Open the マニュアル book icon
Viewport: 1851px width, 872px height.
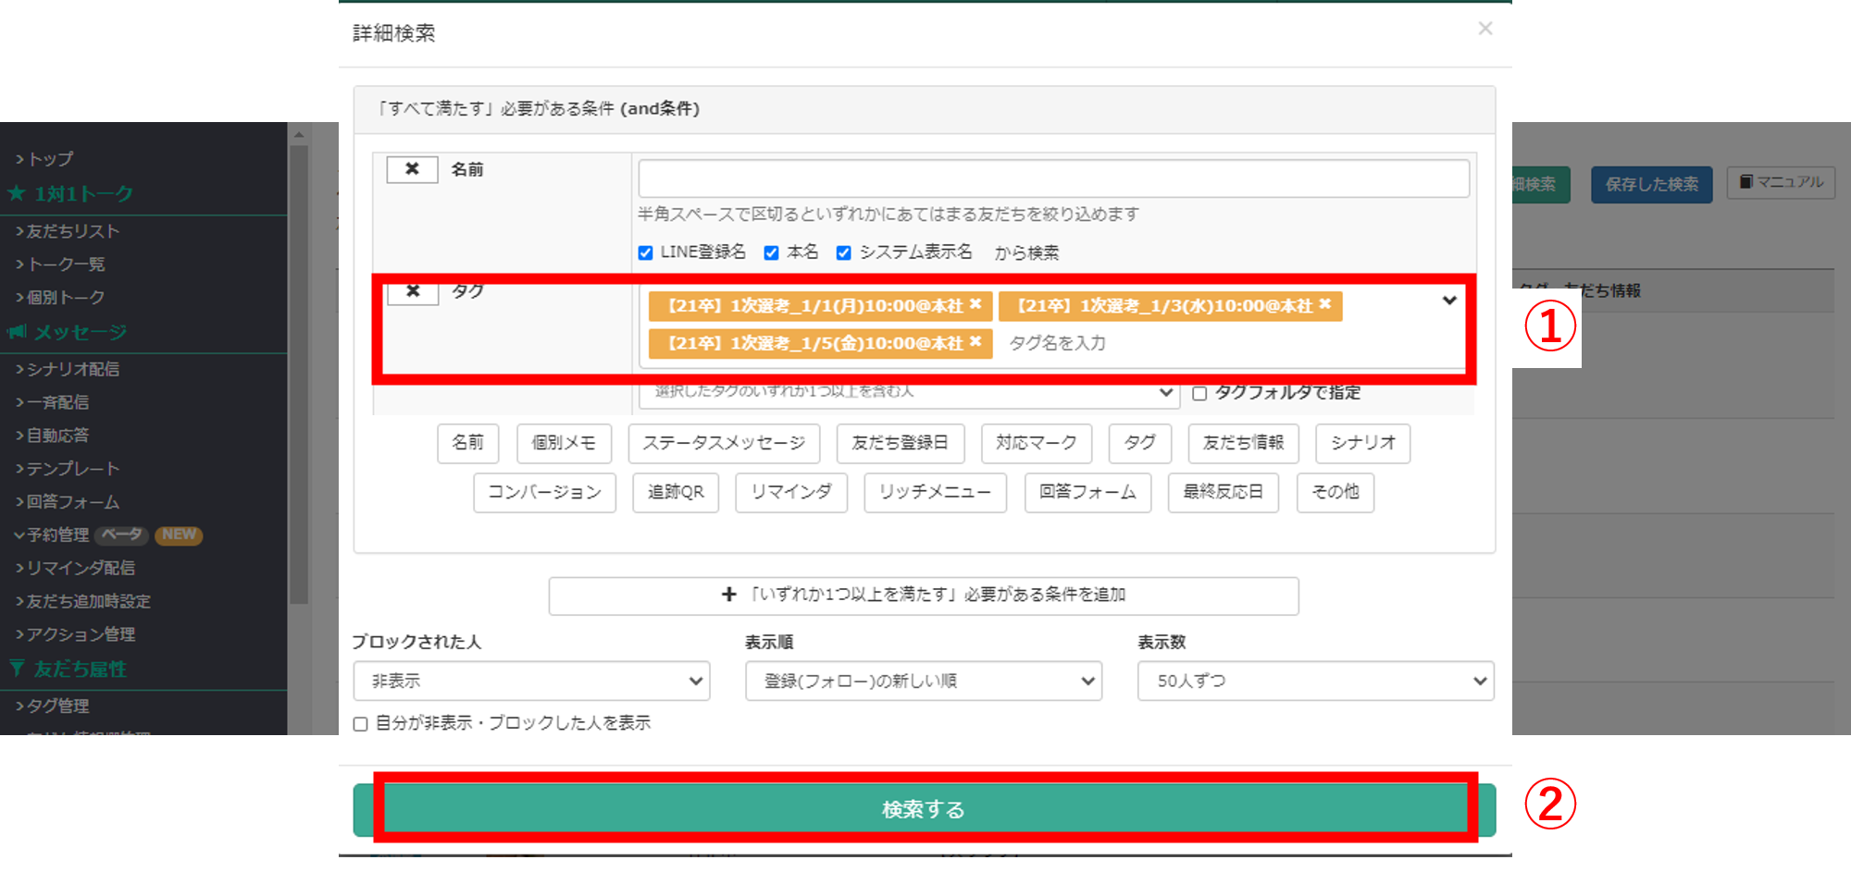[1746, 182]
